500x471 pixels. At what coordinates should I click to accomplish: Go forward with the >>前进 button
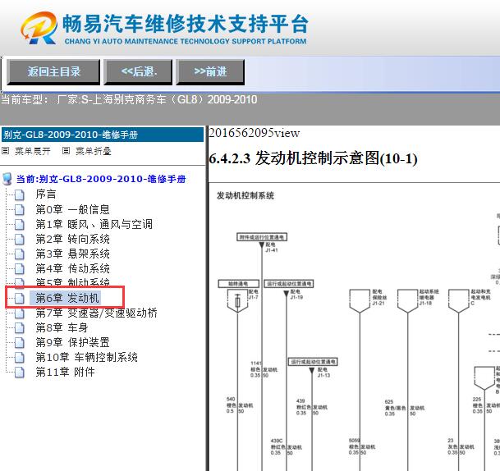[210, 71]
